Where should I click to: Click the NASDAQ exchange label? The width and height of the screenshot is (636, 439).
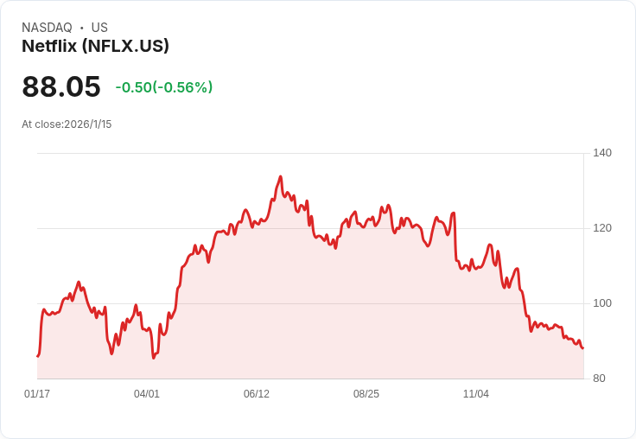(47, 28)
